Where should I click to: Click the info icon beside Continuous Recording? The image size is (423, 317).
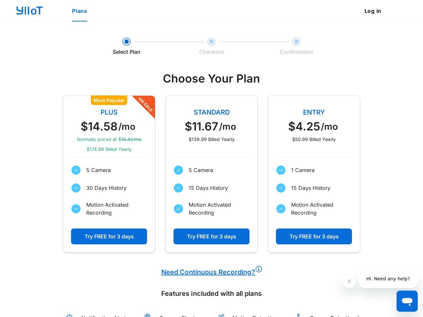[259, 269]
